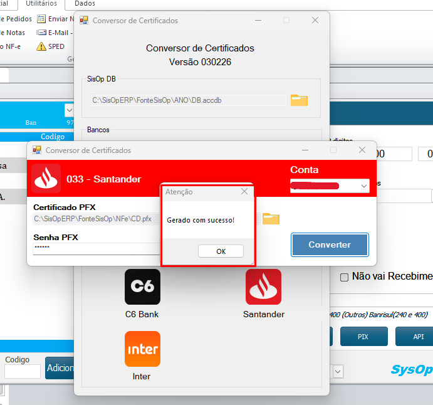Select the Santander bank logo in Bancos
433x405 pixels.
pyautogui.click(x=263, y=287)
